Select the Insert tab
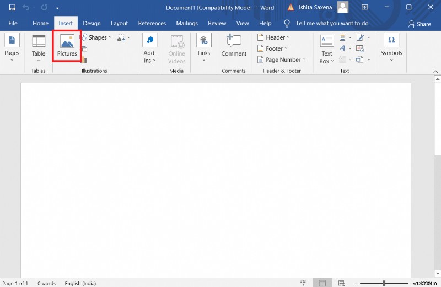Screen dimensions: 441x287 coord(66,23)
